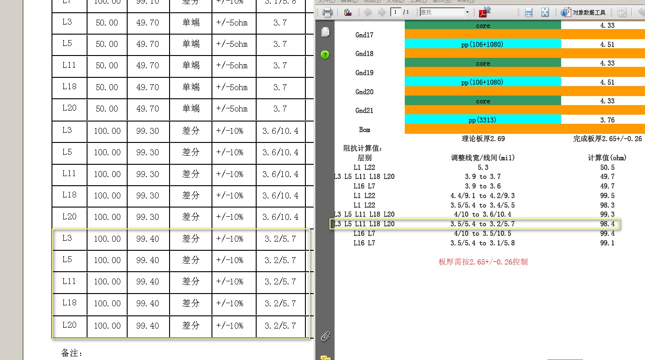The width and height of the screenshot is (645, 360).
Task: Click the '4.4/9.1 to 4.2/9.3' value
Action: tap(483, 196)
